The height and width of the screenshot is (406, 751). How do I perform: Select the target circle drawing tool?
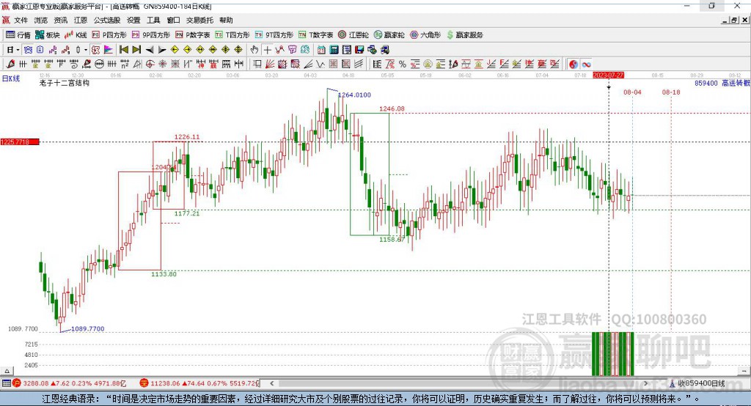pyautogui.click(x=150, y=64)
